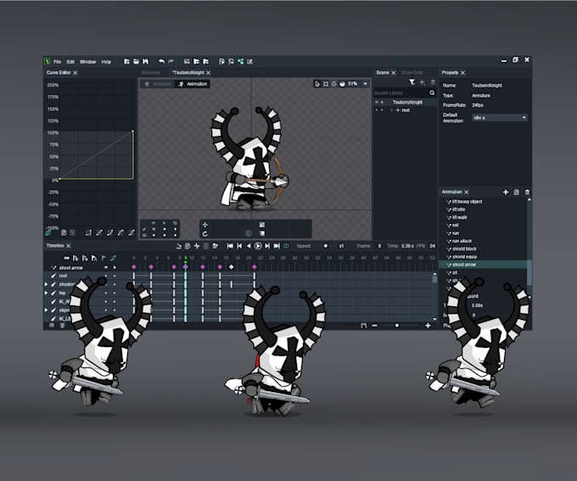Select the shield block animation
The height and width of the screenshot is (481, 577).
(x=464, y=249)
